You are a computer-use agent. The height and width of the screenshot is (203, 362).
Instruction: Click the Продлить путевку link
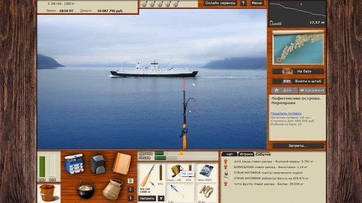[286, 113]
